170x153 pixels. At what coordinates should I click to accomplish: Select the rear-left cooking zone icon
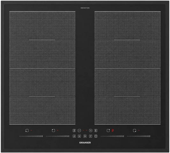[x=53, y=130]
